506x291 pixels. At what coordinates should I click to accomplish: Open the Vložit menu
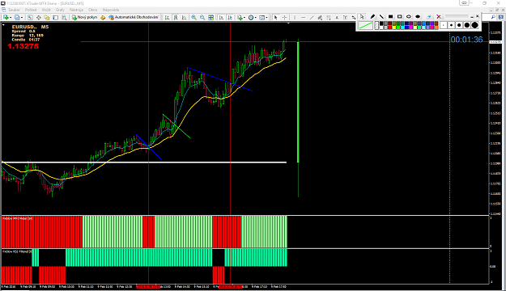(46, 10)
